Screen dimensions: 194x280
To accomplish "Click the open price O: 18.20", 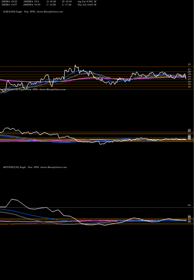I will click(x=51, y=2).
